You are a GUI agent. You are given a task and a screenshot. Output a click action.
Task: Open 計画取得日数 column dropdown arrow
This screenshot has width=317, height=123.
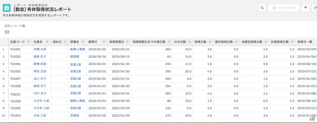(x=292, y=42)
